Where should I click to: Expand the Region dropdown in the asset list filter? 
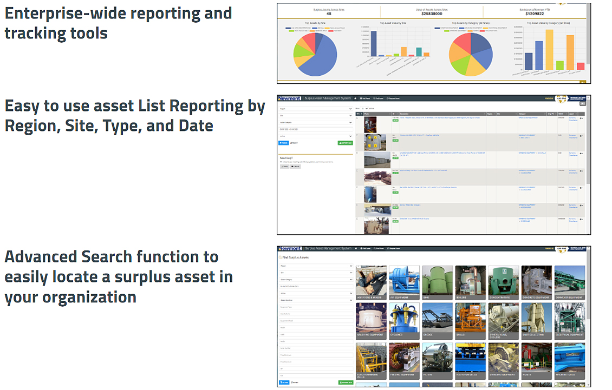pyautogui.click(x=316, y=108)
